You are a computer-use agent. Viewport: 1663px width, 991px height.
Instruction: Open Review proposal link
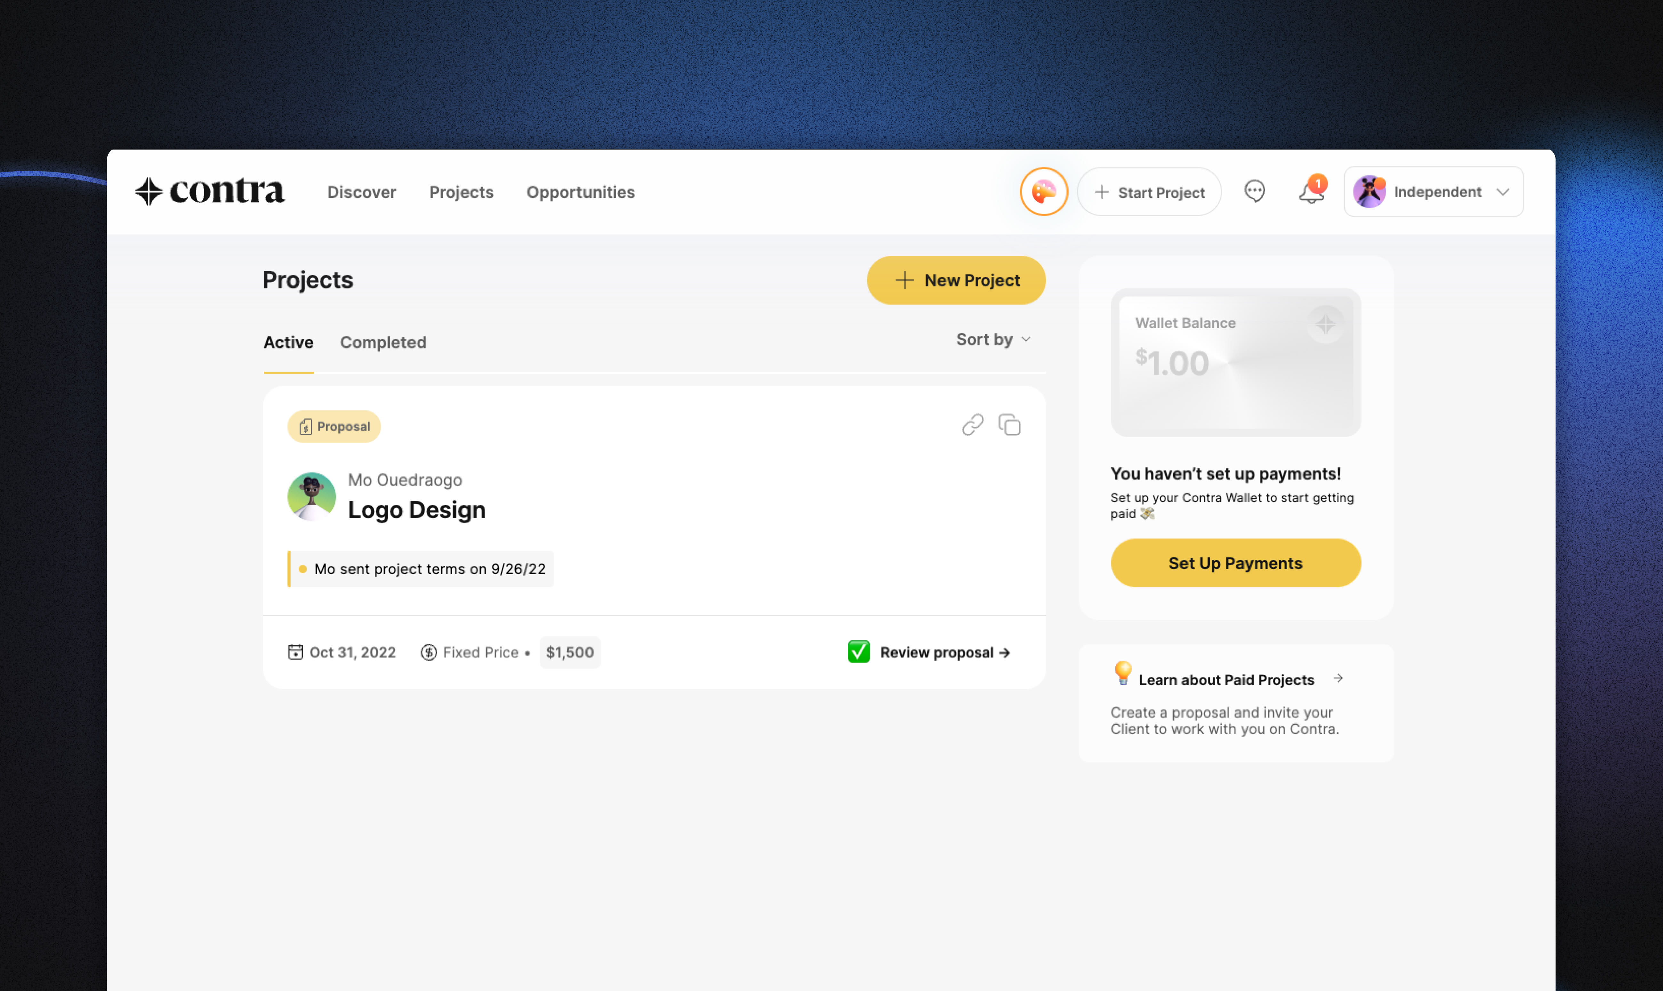[945, 652]
